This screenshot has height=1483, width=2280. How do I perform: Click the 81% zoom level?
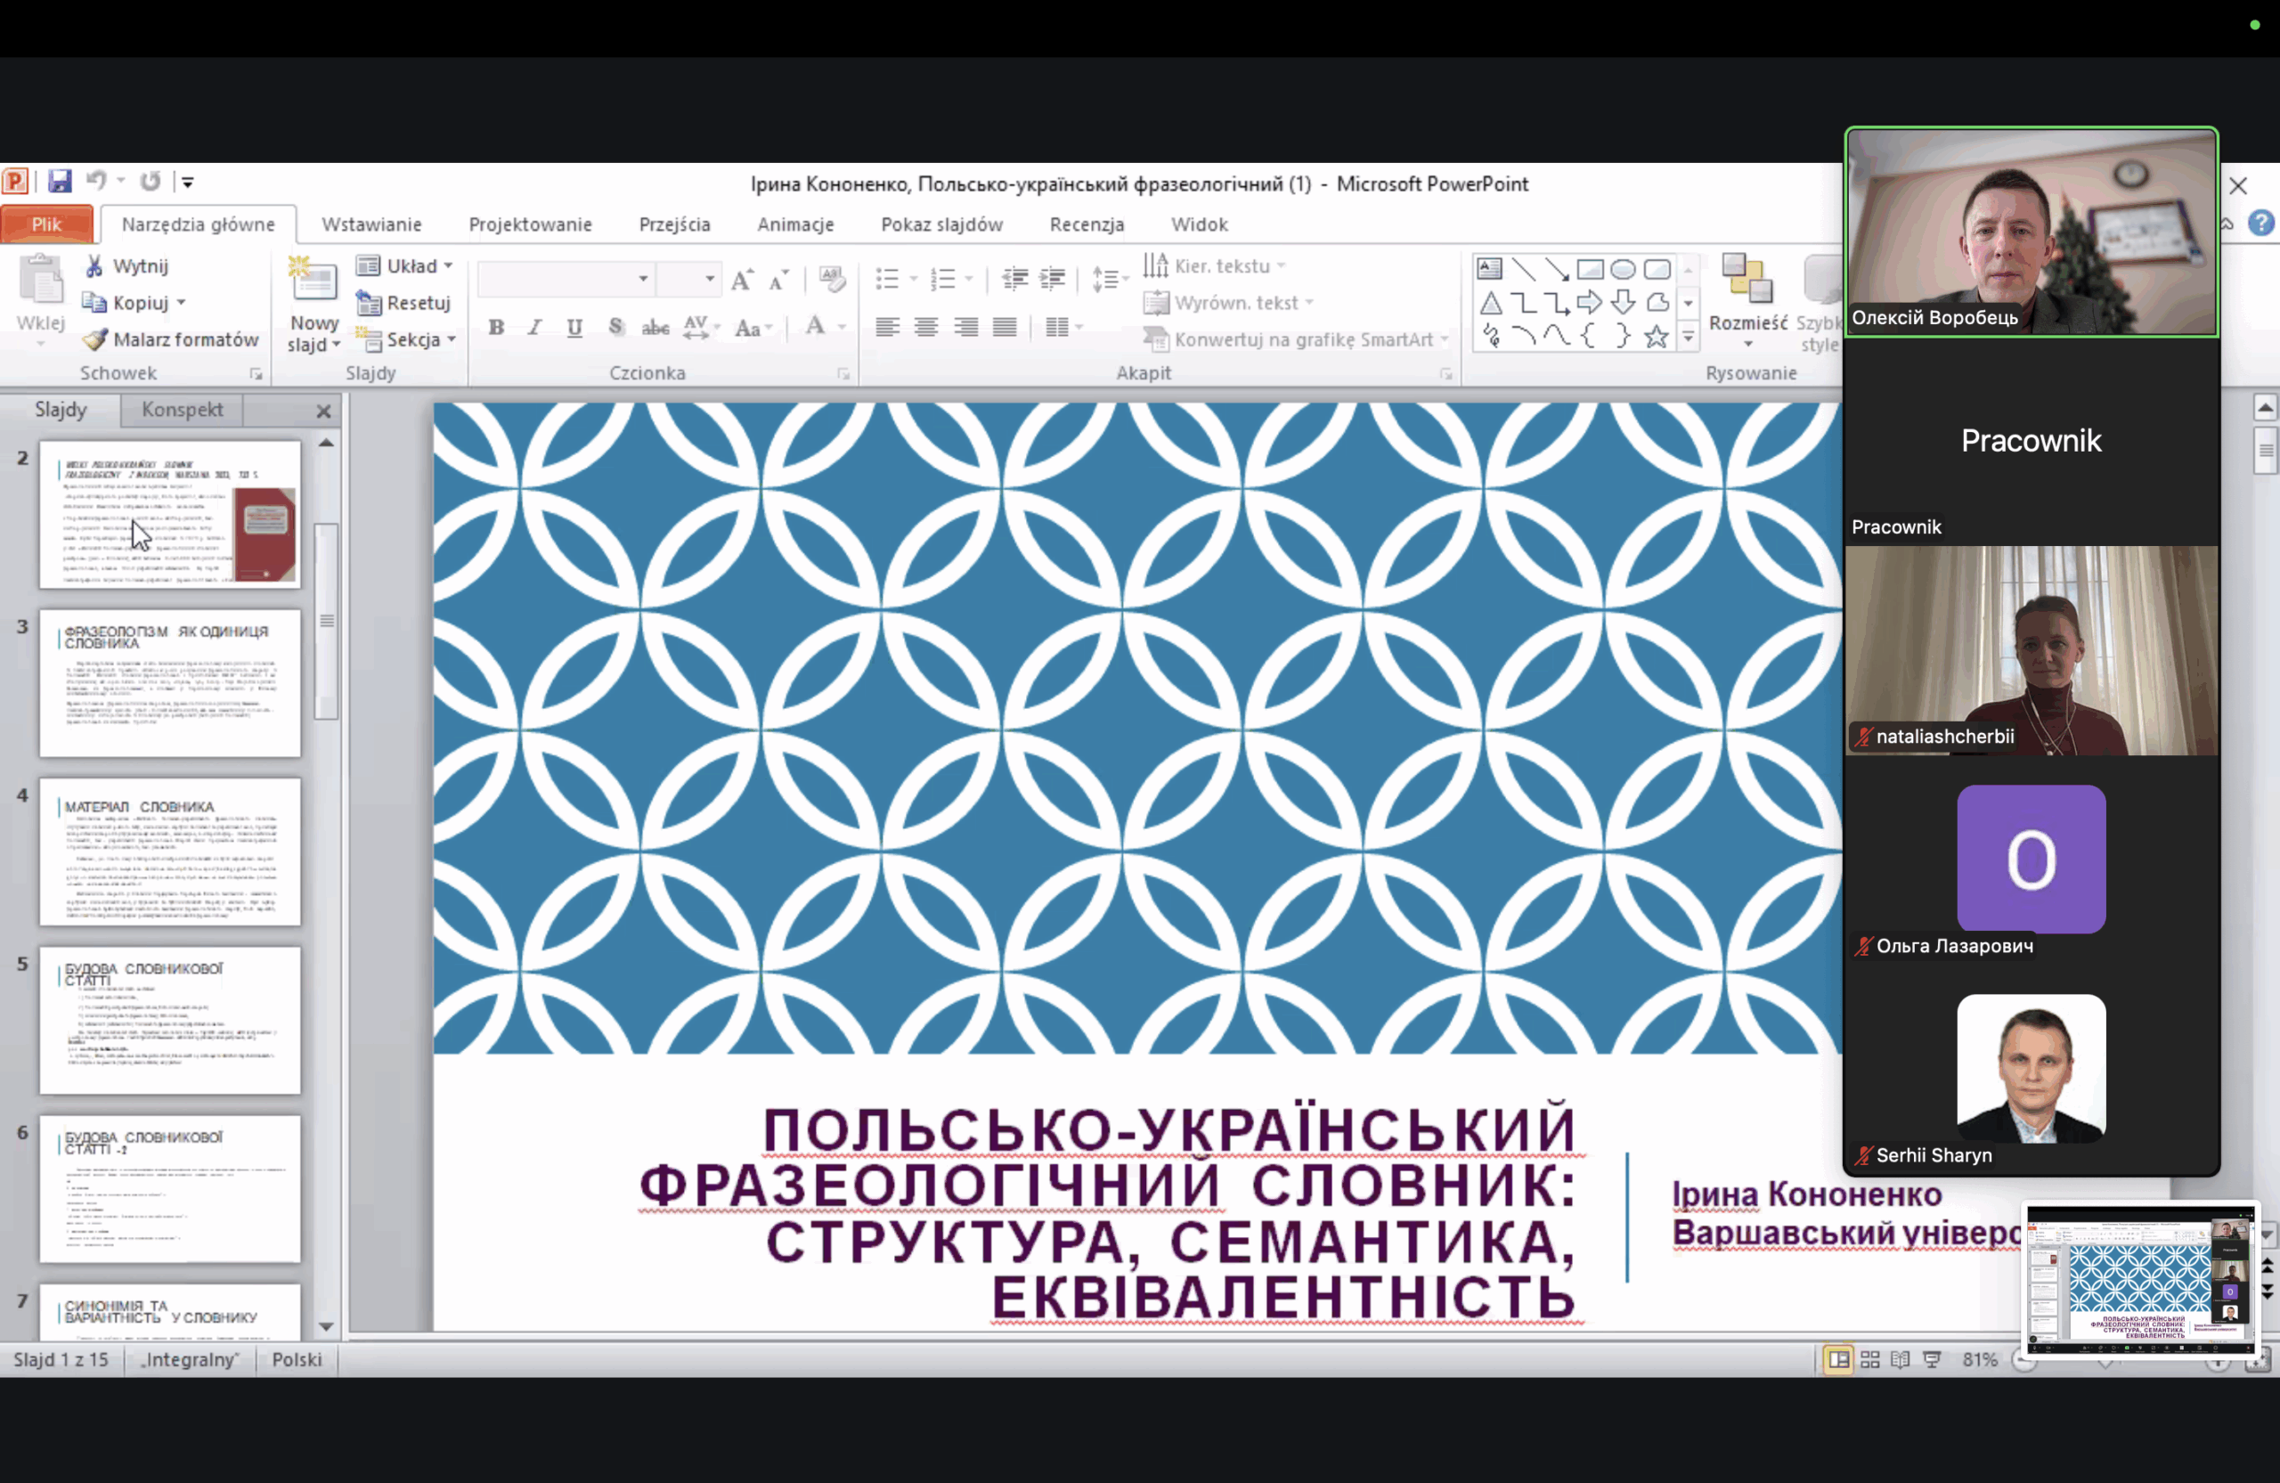[x=1979, y=1359]
